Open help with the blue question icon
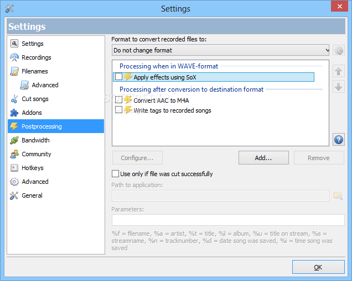The image size is (352, 281). click(339, 140)
